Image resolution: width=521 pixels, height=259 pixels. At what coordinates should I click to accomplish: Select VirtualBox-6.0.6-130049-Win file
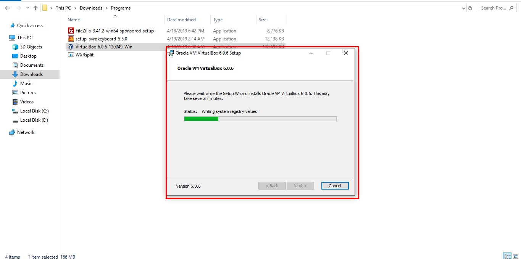104,47
